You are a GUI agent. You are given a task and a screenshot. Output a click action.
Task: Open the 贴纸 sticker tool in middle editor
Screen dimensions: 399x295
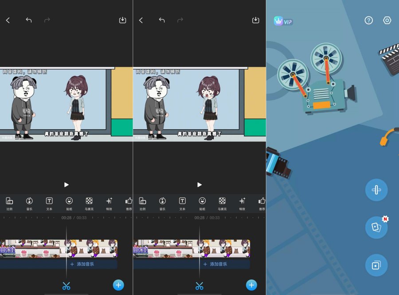coord(202,203)
